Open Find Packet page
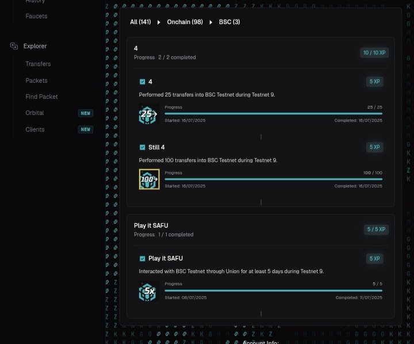 (x=41, y=97)
